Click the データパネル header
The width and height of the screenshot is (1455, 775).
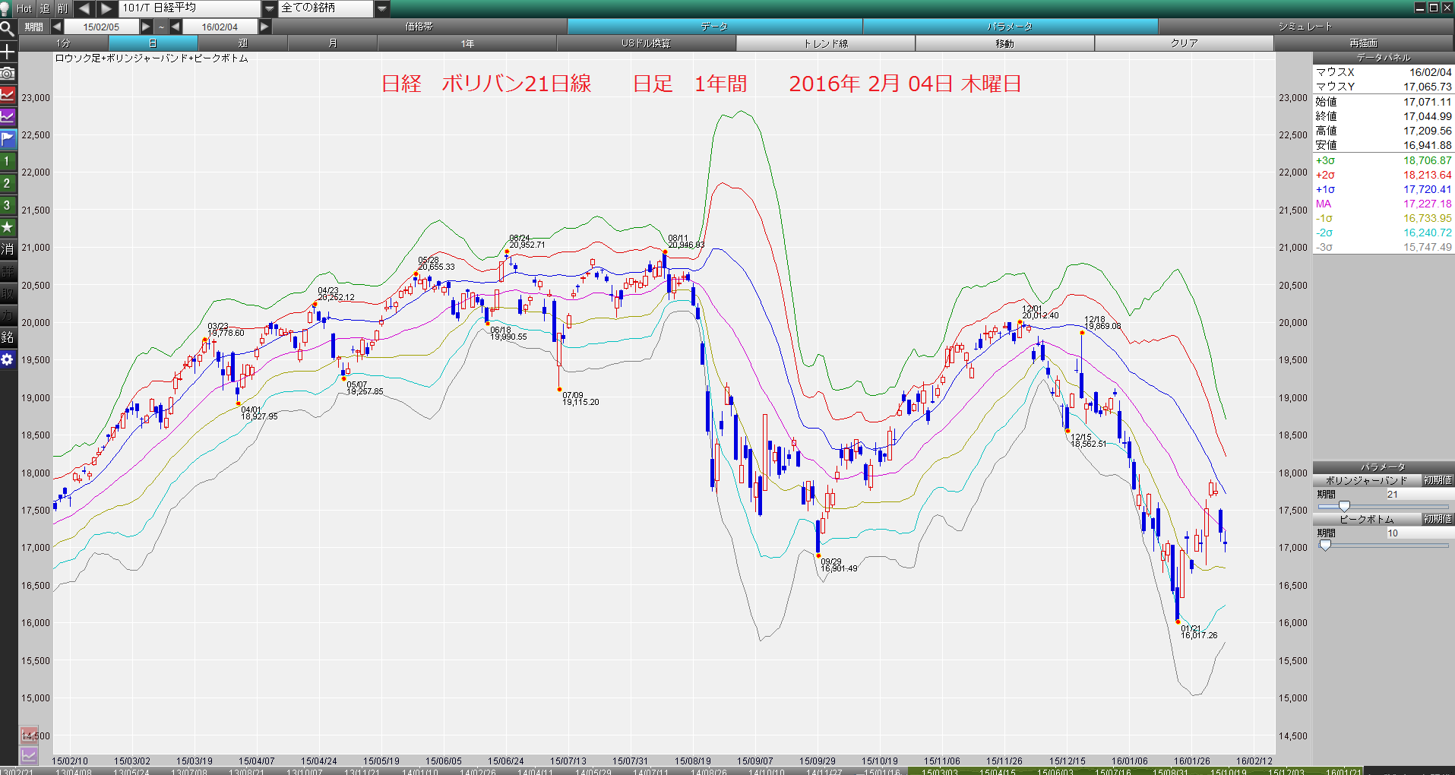click(x=1384, y=58)
